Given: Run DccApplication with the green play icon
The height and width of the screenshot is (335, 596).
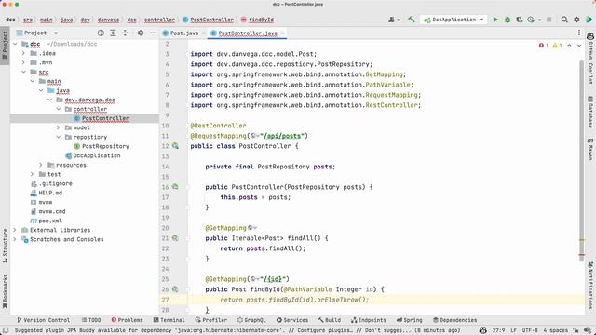Looking at the screenshot, I should [495, 20].
